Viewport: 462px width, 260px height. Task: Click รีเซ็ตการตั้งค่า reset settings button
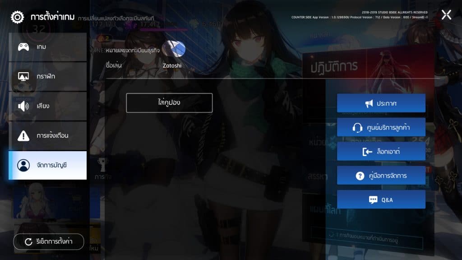pyautogui.click(x=49, y=242)
